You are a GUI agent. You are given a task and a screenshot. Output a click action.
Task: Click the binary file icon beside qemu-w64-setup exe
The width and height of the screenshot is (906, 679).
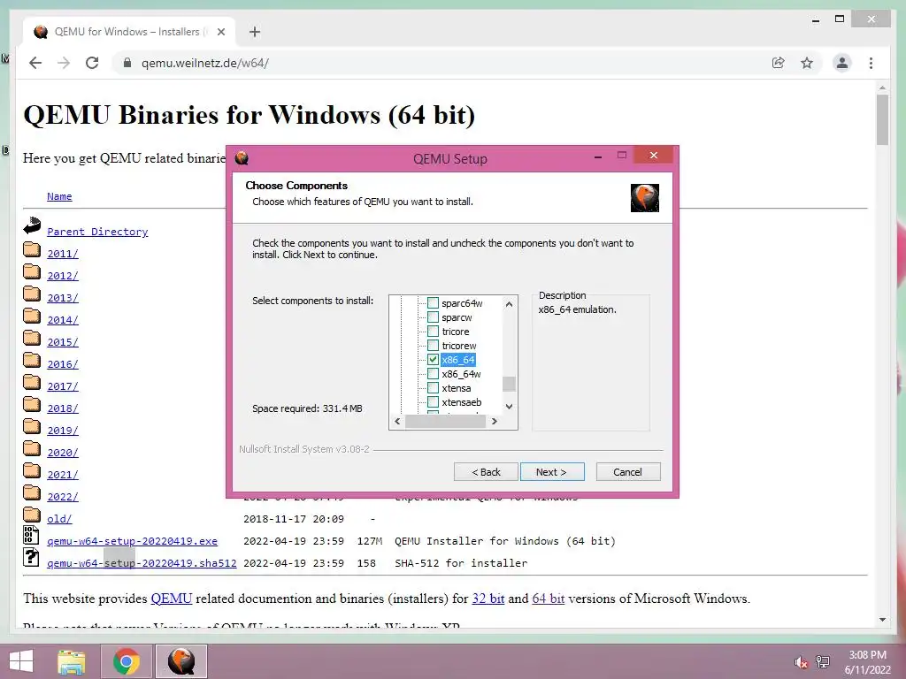point(31,535)
